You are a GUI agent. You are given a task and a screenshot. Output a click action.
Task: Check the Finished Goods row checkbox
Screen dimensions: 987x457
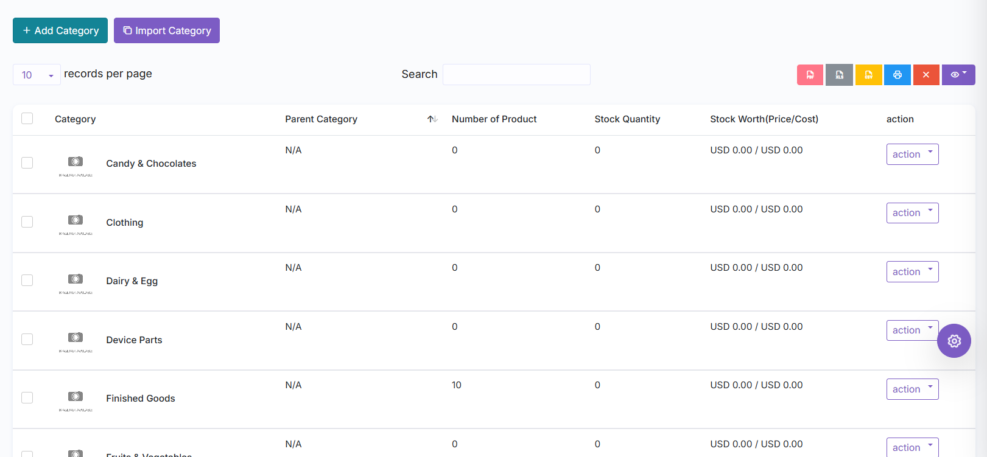point(27,398)
